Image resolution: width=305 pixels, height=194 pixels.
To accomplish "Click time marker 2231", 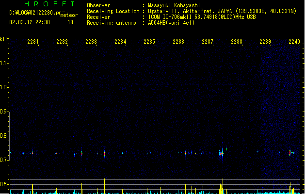I will (x=33, y=41).
